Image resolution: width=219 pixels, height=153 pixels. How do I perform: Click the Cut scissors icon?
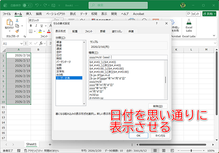point(17,20)
